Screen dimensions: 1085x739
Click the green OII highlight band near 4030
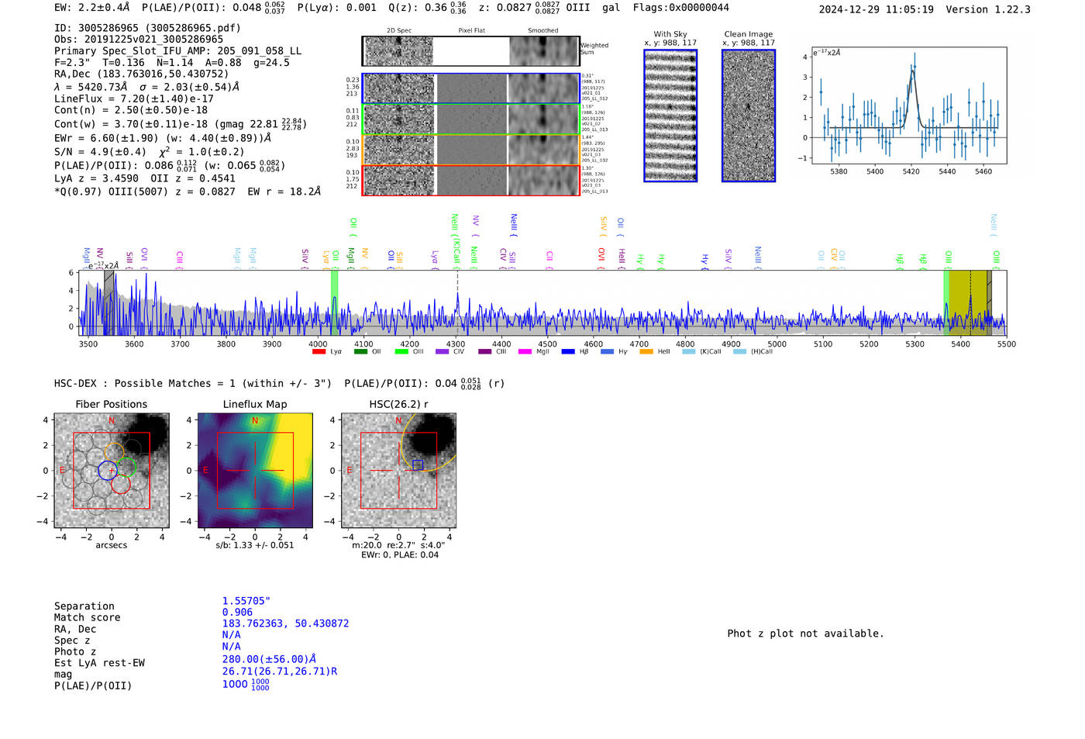pyautogui.click(x=334, y=302)
